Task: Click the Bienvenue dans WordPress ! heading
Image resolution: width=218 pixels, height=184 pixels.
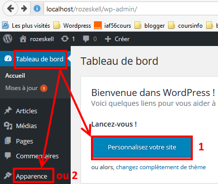Action: click(153, 92)
